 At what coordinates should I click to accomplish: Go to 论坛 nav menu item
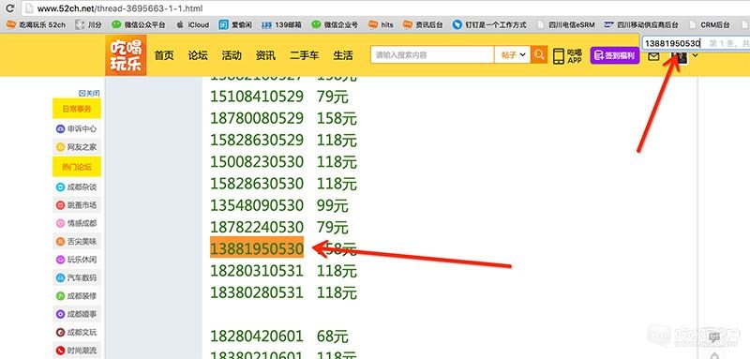(x=198, y=55)
